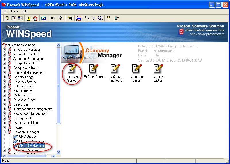The image size is (230, 164).
Task: Close the Prosoft WINSpeed window
Action: click(225, 5)
